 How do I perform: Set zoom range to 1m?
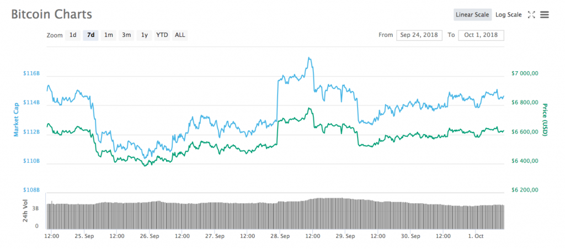tap(109, 35)
